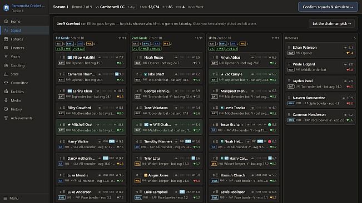362x203 pixels.
Task: Open the Finances section
Action: (x=24, y=48)
